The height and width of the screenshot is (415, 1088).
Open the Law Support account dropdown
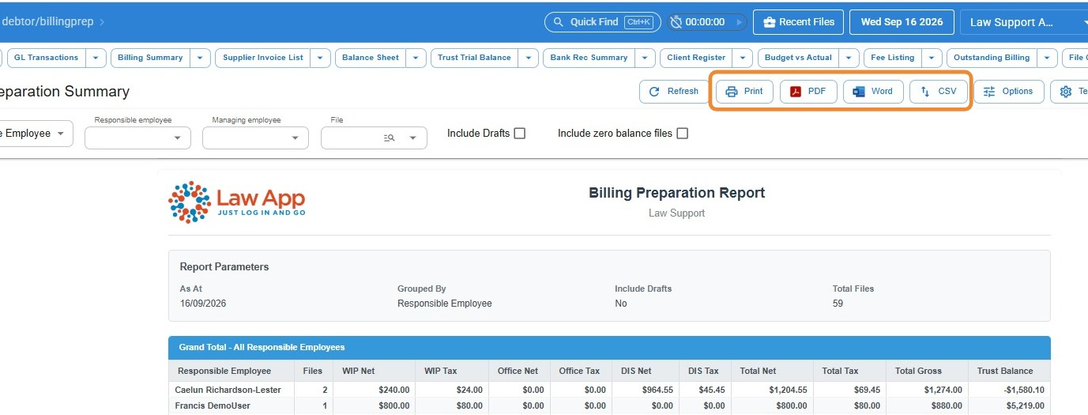[1026, 22]
